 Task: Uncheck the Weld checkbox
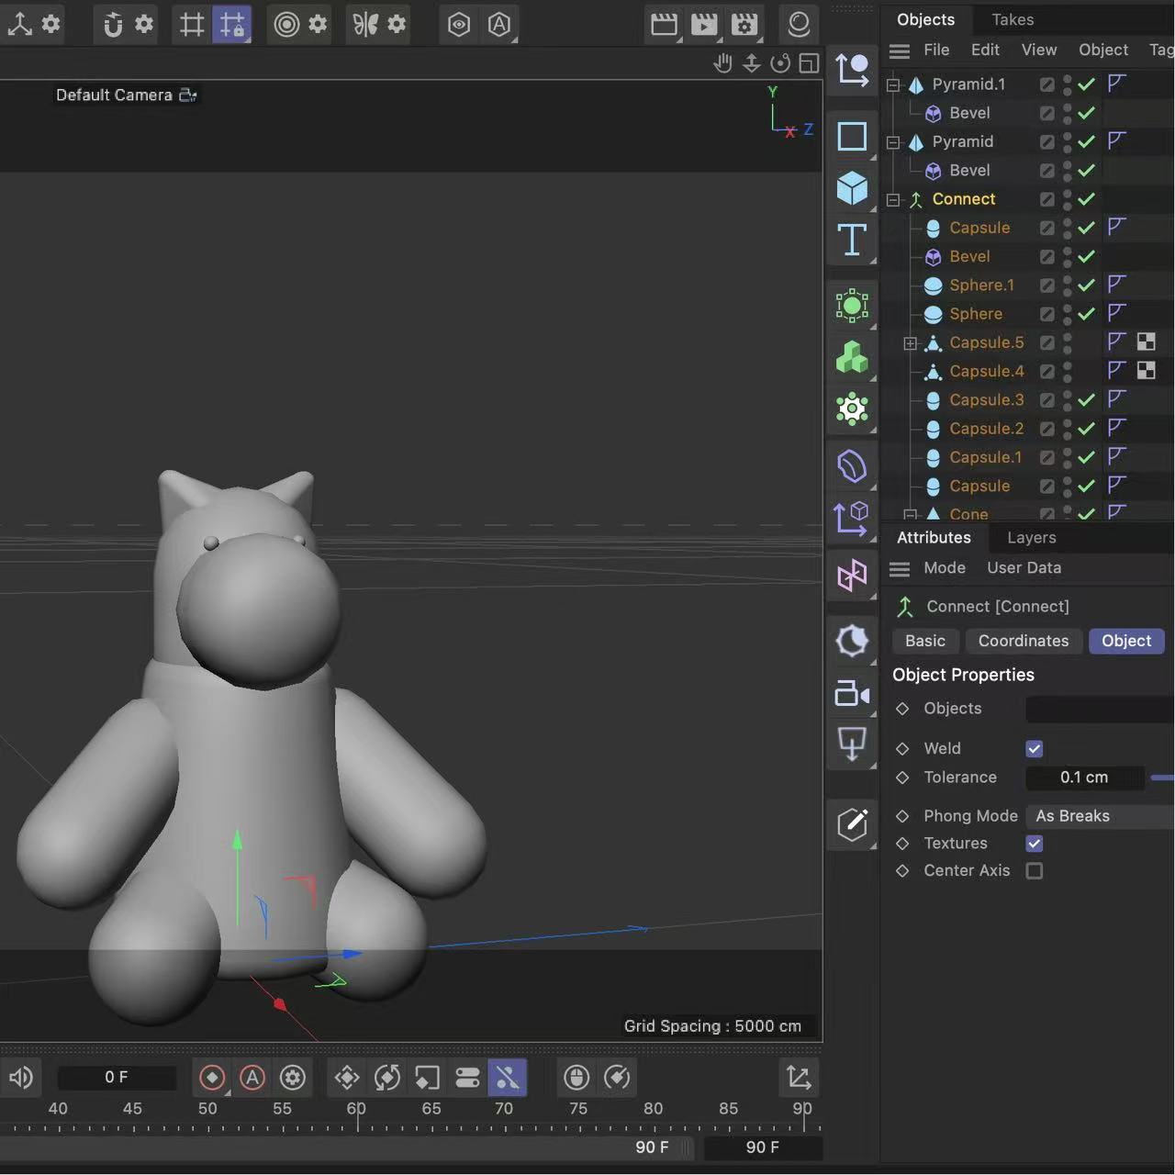pos(1035,748)
